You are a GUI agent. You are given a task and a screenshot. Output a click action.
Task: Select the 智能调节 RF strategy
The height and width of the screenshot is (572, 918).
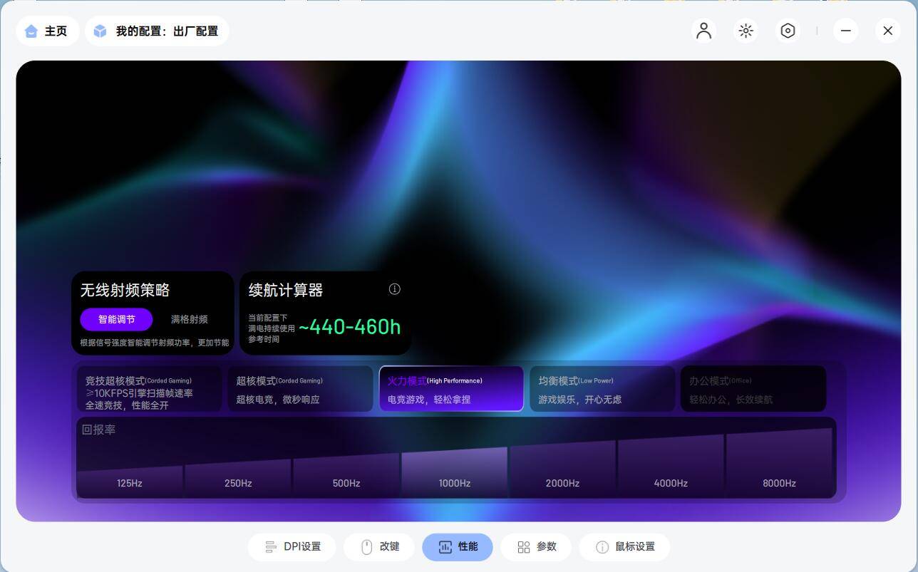coord(116,319)
